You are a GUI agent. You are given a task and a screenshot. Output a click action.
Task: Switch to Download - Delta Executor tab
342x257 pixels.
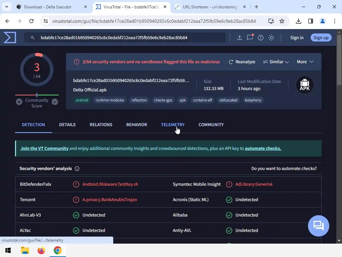coord(51,7)
